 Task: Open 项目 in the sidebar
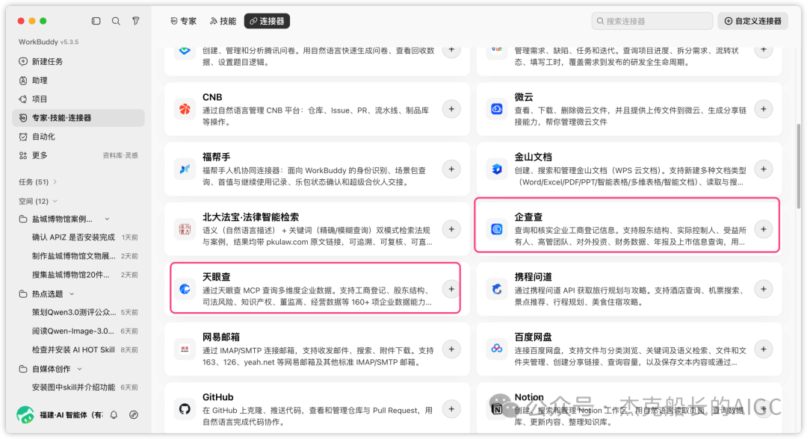pyautogui.click(x=78, y=99)
